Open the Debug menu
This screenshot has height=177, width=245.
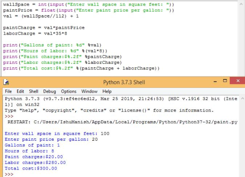point(49,91)
